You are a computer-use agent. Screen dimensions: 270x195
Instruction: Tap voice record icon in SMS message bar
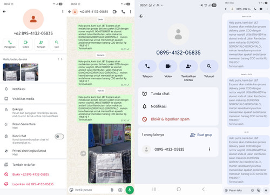click(266, 190)
